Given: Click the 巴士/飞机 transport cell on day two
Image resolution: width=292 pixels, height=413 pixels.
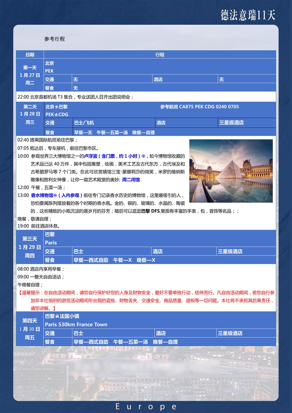Looking at the screenshot, I should pos(84,123).
